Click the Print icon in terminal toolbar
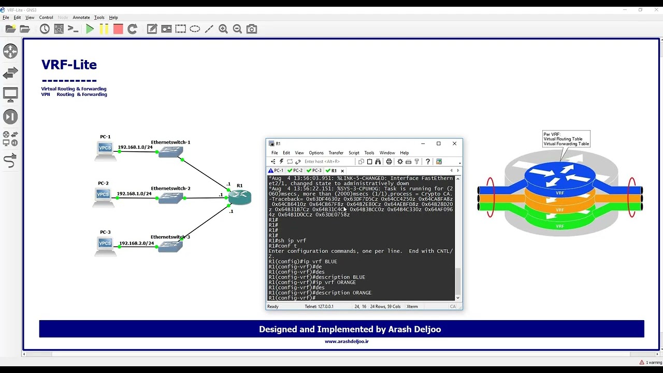The image size is (663, 373). tap(389, 162)
